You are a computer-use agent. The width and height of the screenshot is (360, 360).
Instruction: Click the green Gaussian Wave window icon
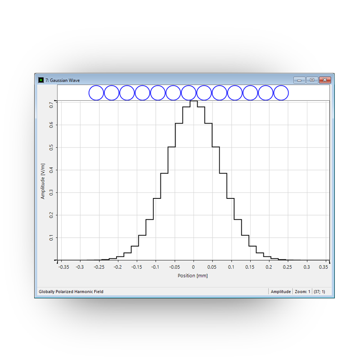pos(41,80)
